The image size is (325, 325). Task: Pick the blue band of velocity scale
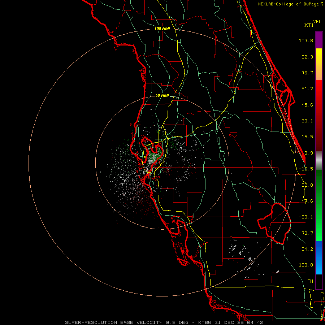[319, 257]
